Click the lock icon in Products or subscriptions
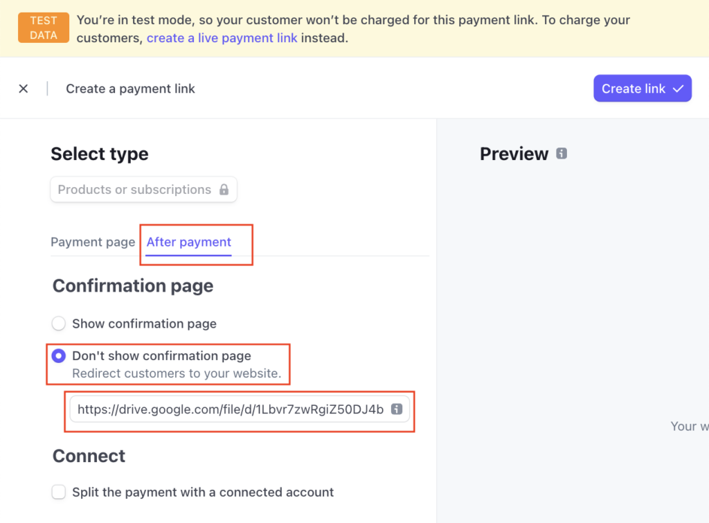This screenshot has width=709, height=523. [x=224, y=190]
